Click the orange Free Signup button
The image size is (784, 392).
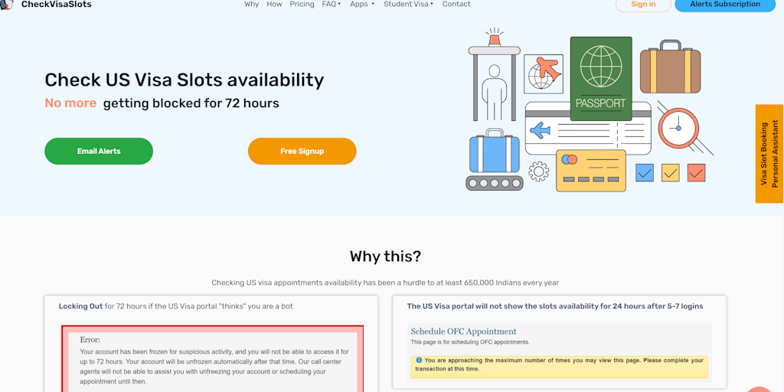[302, 151]
